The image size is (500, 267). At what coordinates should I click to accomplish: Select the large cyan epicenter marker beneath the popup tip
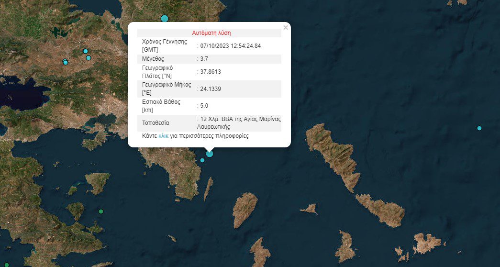click(209, 154)
